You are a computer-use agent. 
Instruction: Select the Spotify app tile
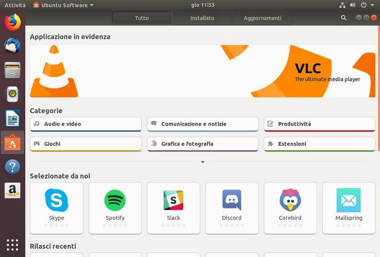coord(115,208)
